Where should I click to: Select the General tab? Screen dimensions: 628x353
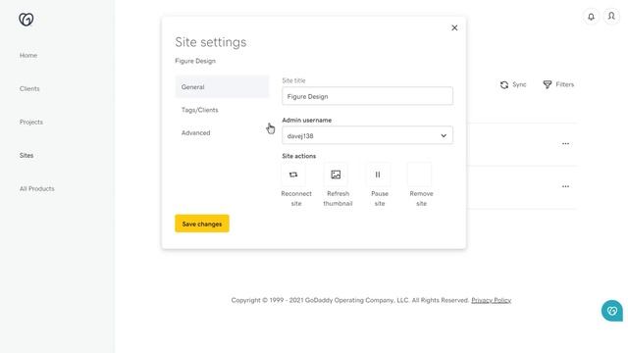click(222, 87)
